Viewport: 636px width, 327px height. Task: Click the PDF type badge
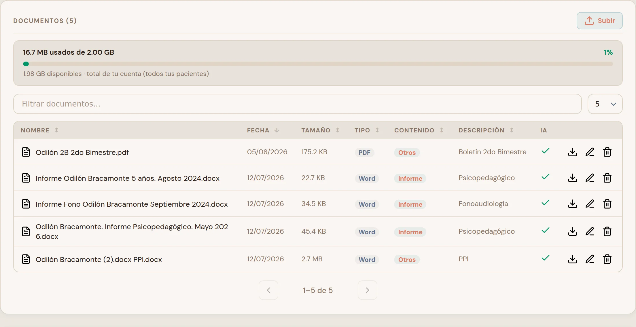[364, 153]
